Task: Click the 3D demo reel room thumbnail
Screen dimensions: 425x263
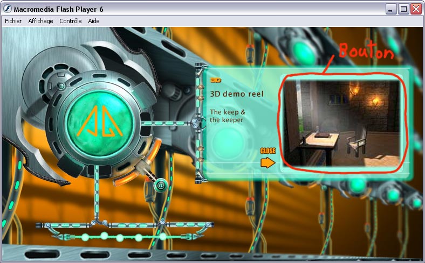Action: (341, 123)
